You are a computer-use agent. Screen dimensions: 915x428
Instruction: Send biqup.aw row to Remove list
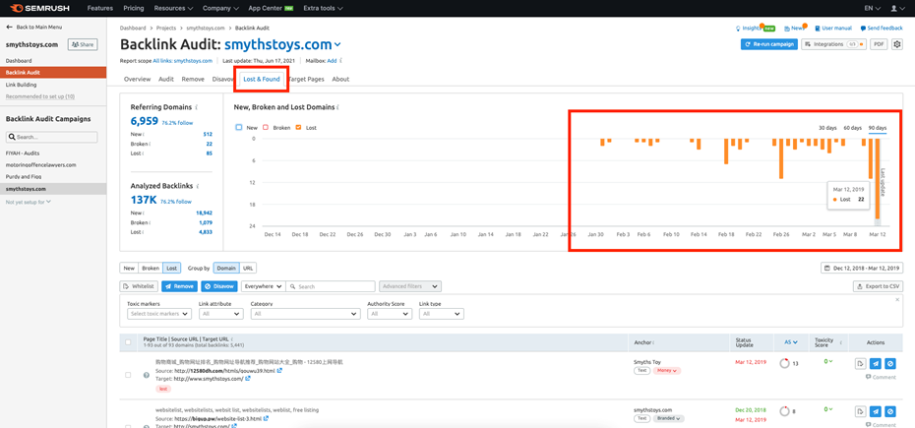(x=876, y=411)
